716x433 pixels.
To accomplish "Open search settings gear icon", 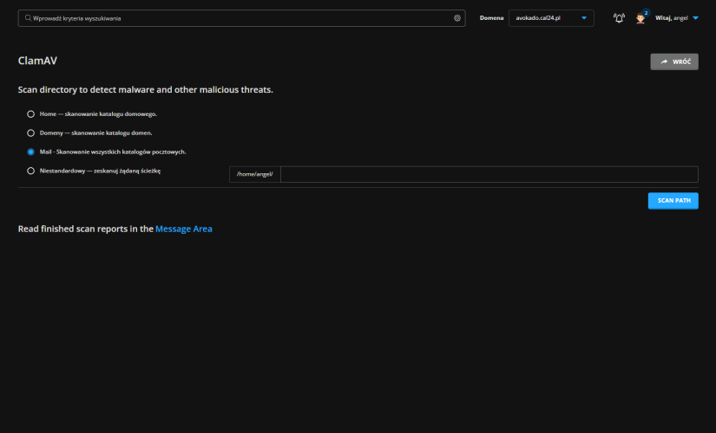I will pyautogui.click(x=457, y=18).
